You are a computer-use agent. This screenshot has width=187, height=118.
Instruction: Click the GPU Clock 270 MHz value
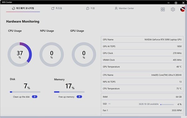177,53
